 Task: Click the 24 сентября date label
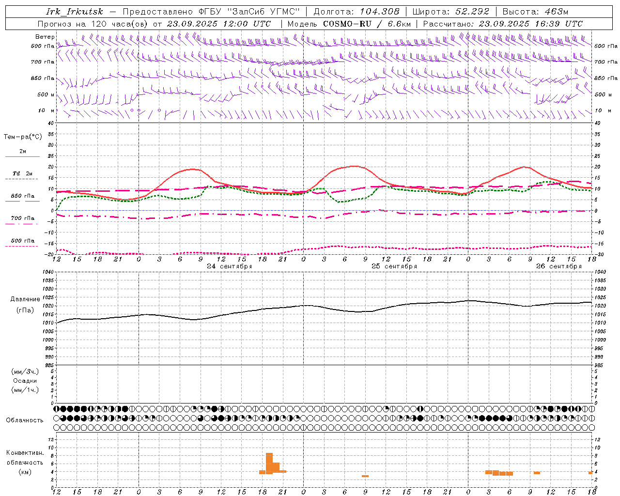pos(230,266)
